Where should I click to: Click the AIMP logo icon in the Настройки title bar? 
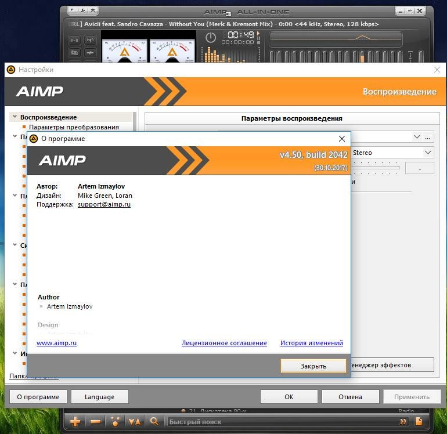pos(11,70)
